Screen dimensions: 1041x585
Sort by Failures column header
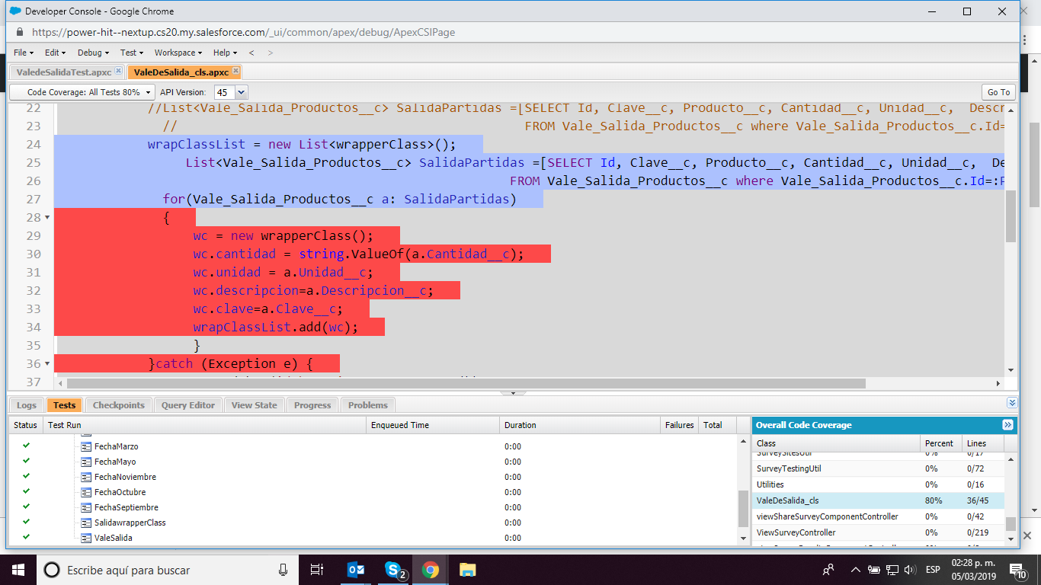coord(679,425)
